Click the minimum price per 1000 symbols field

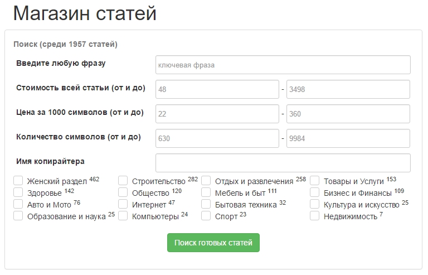pyautogui.click(x=217, y=114)
